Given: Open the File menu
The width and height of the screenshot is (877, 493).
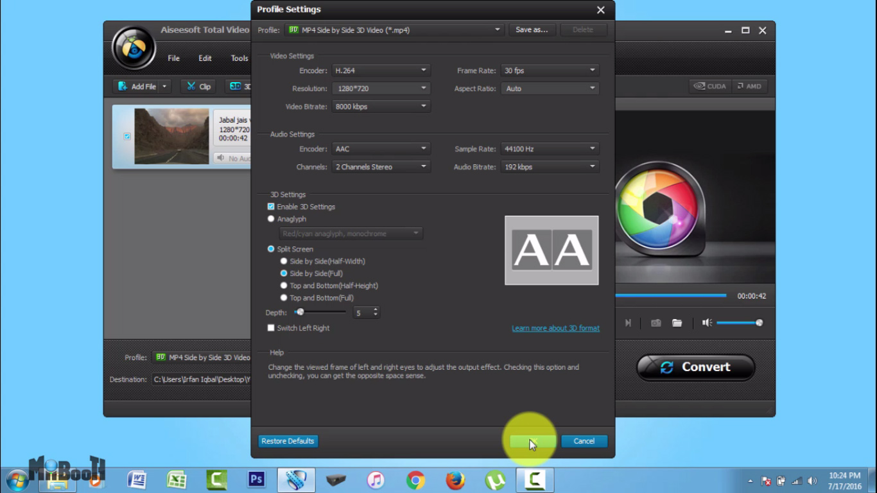Looking at the screenshot, I should (173, 58).
